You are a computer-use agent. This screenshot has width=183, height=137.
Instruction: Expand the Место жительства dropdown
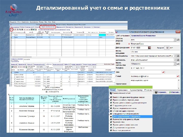tap(175, 64)
